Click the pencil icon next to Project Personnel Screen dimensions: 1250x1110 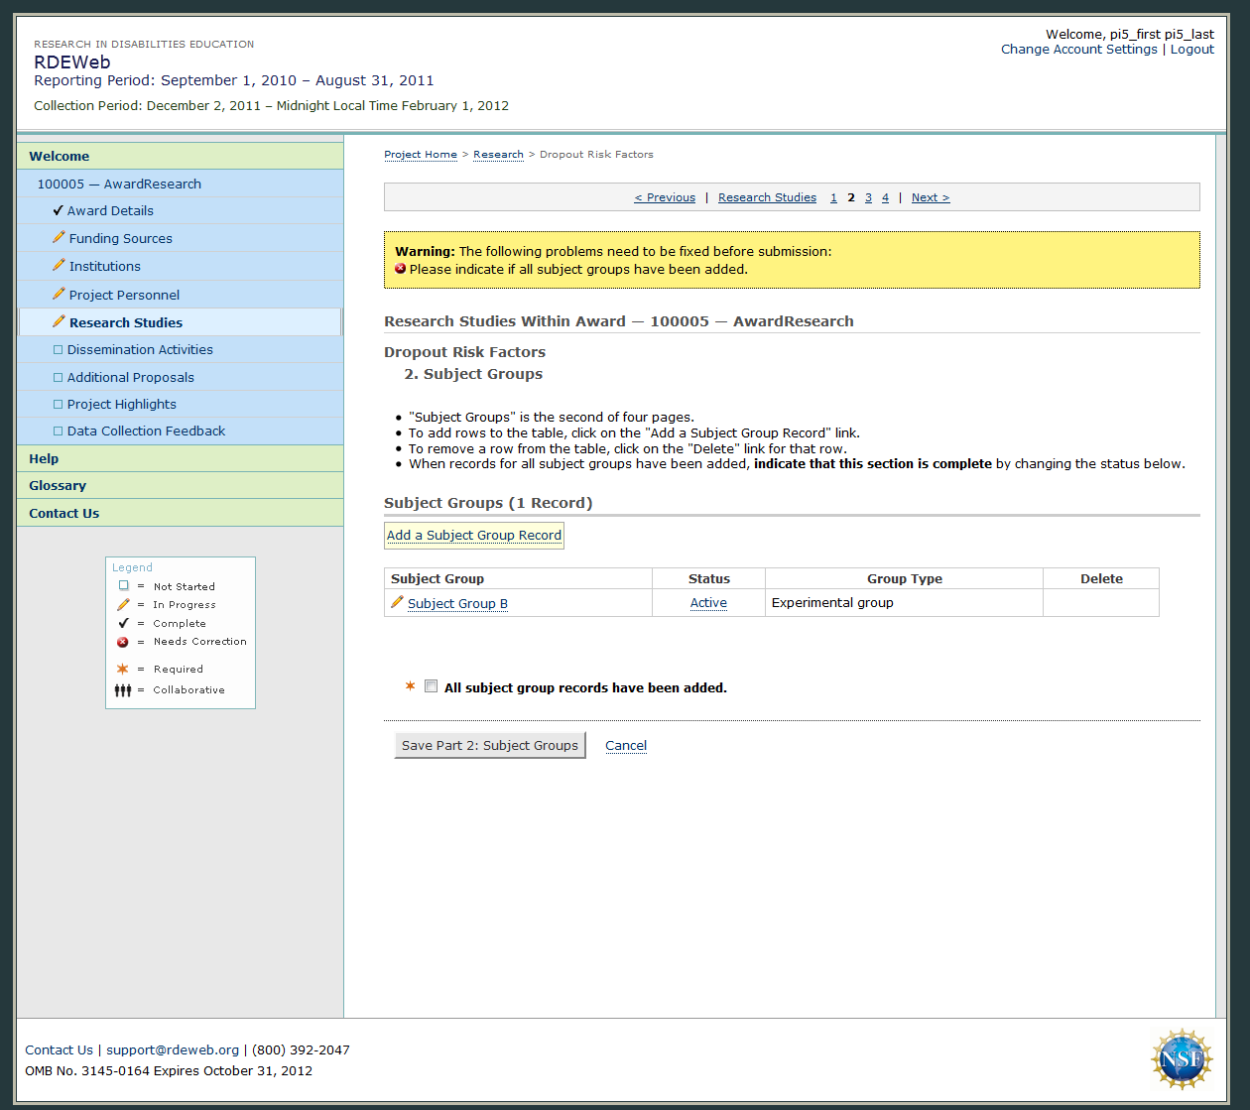(x=59, y=295)
